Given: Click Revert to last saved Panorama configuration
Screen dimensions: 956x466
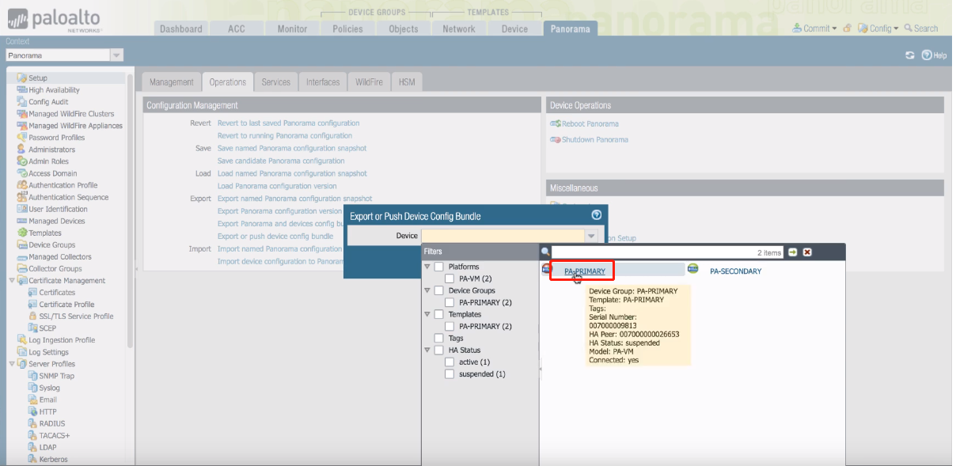Looking at the screenshot, I should [288, 123].
